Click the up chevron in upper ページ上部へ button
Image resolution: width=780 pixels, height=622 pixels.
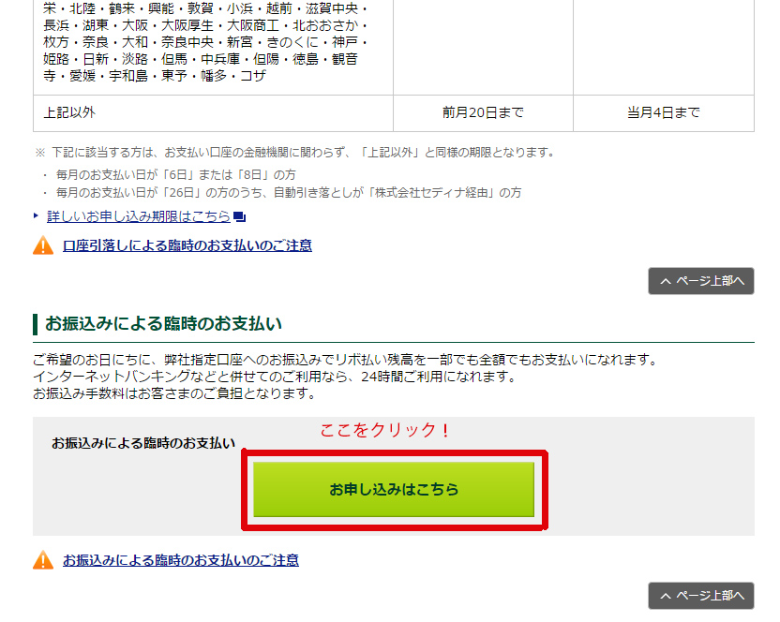pos(666,281)
